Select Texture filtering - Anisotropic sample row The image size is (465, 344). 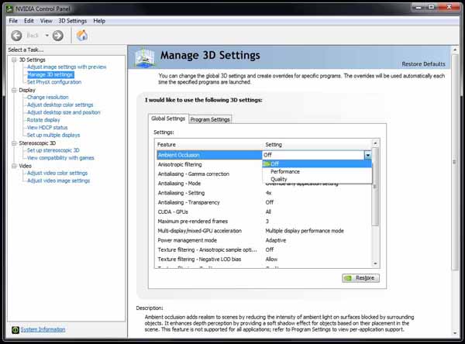click(x=264, y=250)
